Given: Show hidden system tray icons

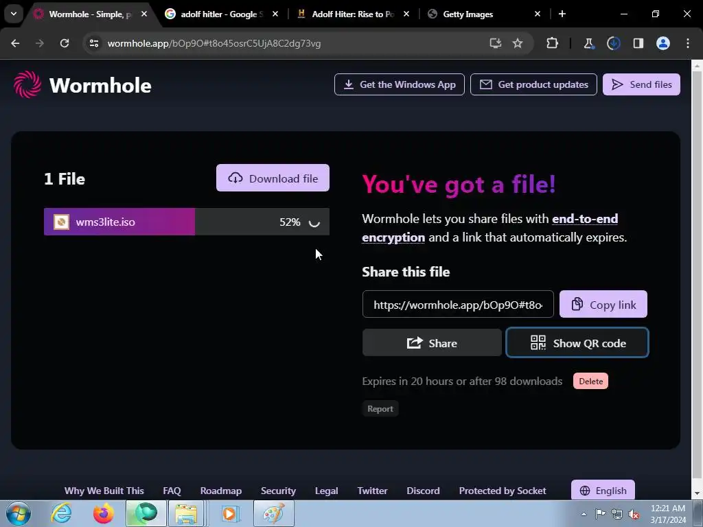Looking at the screenshot, I should (x=584, y=514).
